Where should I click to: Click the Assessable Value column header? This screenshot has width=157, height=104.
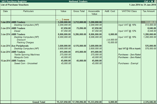tap(94, 13)
